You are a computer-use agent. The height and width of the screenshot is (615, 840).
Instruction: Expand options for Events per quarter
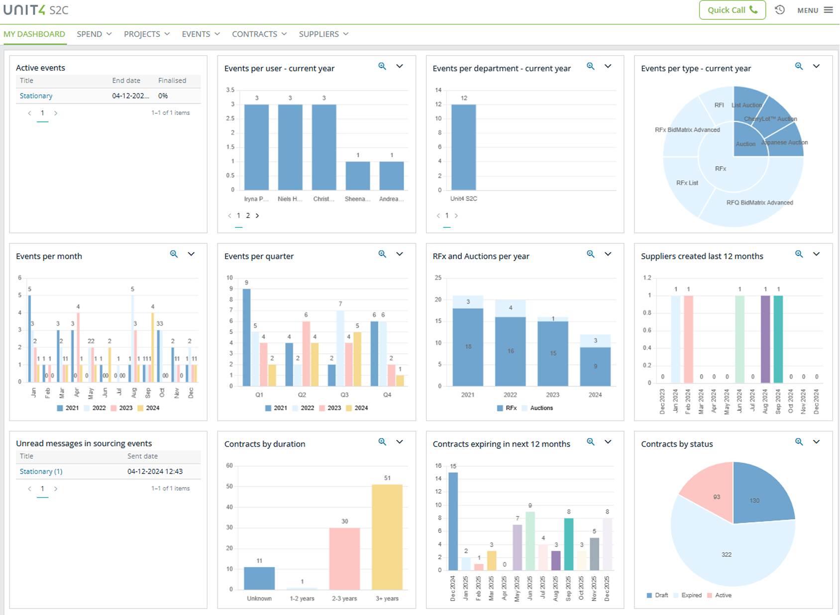click(400, 254)
